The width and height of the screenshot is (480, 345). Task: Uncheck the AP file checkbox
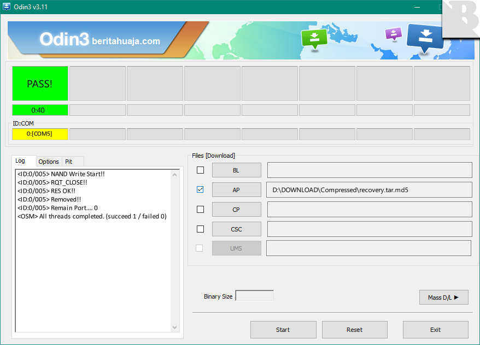click(x=200, y=189)
